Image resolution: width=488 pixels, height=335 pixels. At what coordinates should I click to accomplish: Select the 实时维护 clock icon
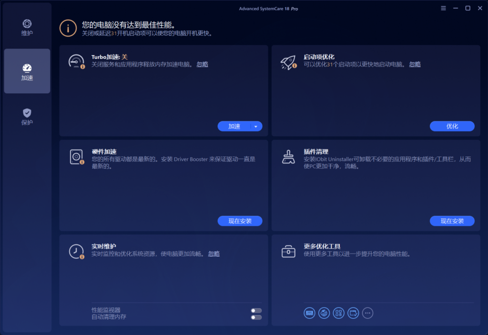76,251
